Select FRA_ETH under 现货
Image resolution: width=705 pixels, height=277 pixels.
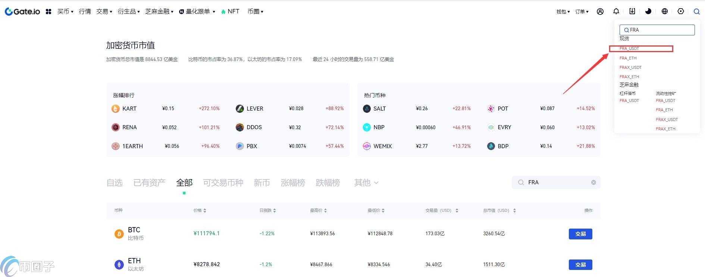click(628, 58)
